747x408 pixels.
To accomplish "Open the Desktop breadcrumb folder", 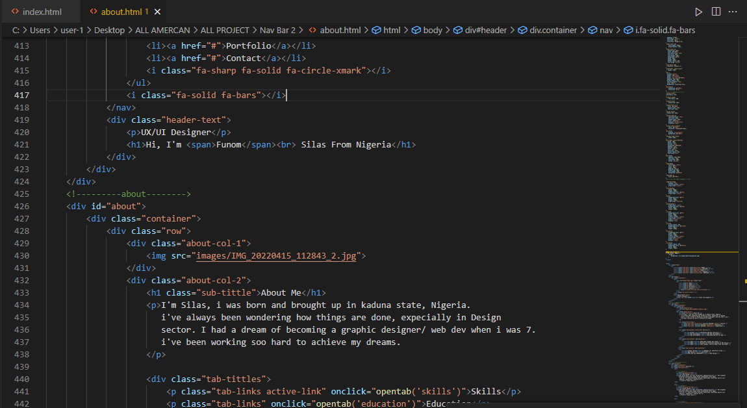I will pos(109,30).
